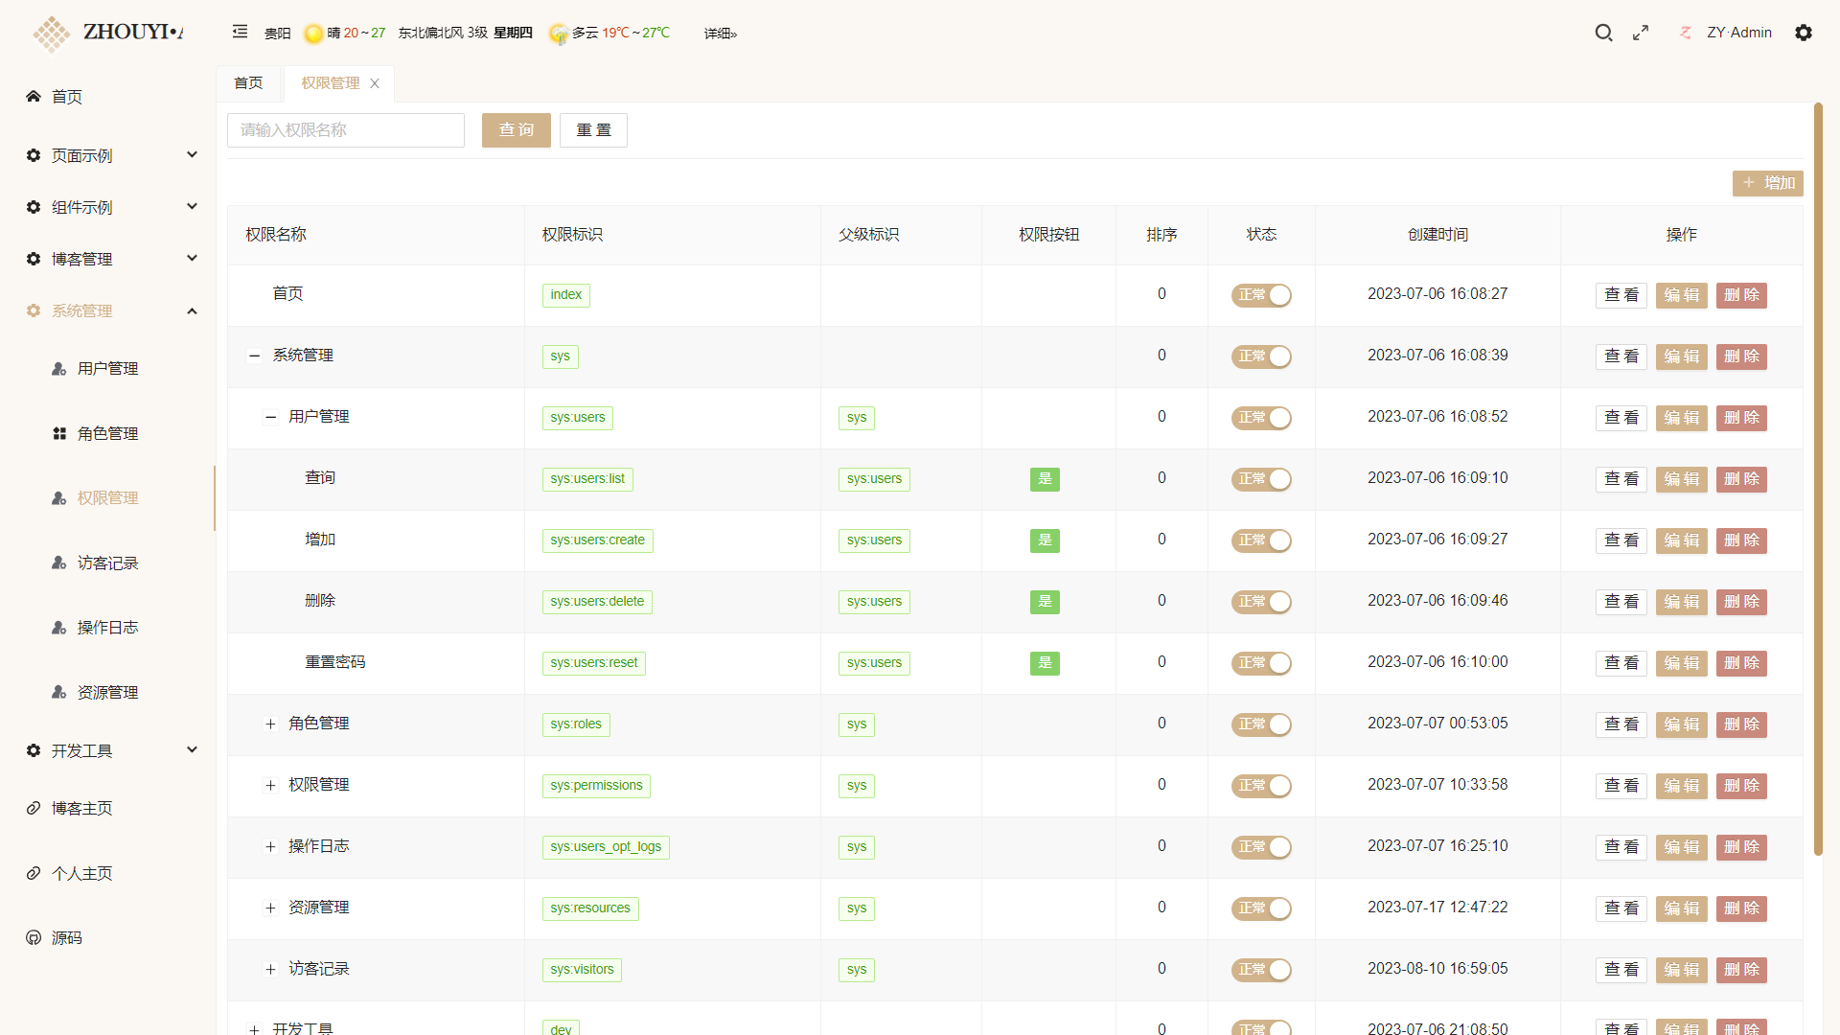1840x1035 pixels.
Task: Toggle status switch for sys:users:create row
Action: click(x=1261, y=540)
